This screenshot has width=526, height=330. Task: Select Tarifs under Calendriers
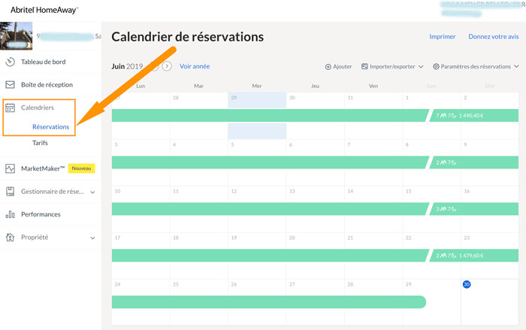pos(40,143)
